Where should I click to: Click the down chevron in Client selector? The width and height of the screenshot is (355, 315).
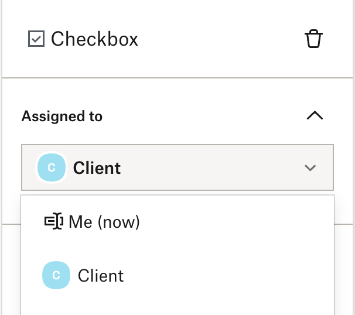[310, 168]
